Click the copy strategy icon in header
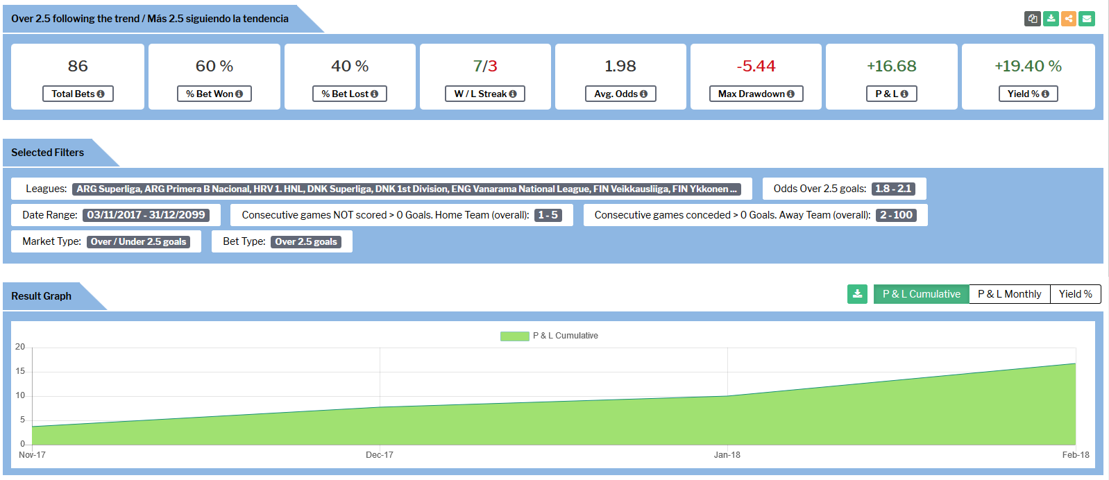 click(1033, 19)
